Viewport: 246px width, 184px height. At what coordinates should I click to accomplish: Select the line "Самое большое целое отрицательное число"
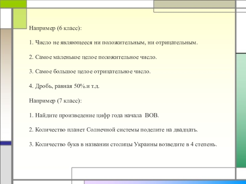point(90,72)
